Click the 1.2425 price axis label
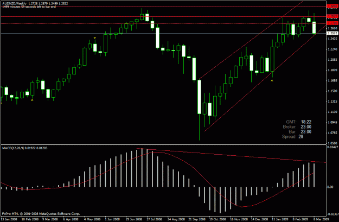 point(332,39)
